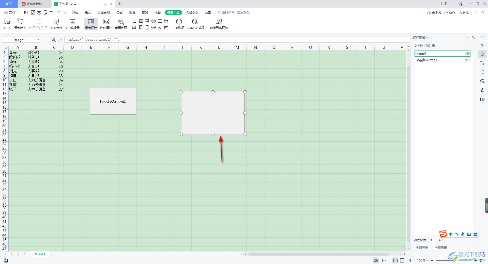This screenshot has width=488, height=264.
Task: Open the 数据 tab
Action: [132, 12]
